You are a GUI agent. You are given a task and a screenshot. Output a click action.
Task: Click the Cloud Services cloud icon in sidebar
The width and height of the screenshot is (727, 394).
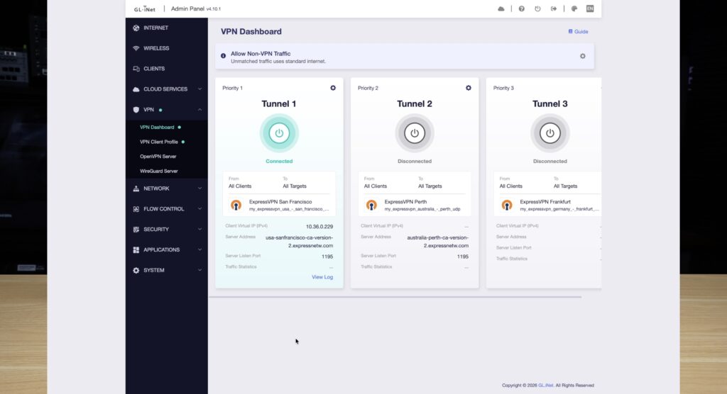click(136, 89)
